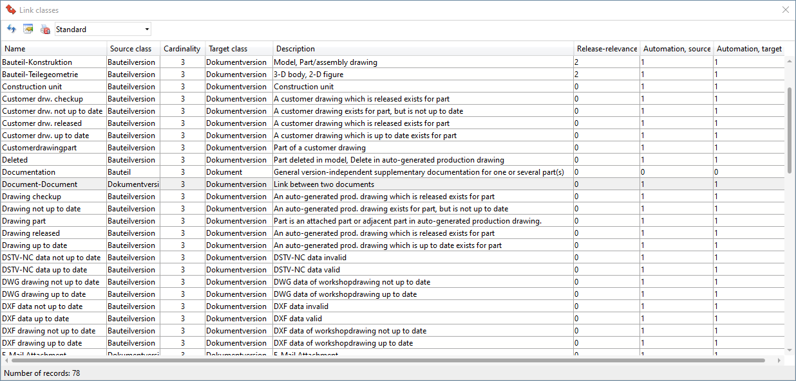Select the DWG drawing up to date row
796x381 pixels.
coord(393,294)
